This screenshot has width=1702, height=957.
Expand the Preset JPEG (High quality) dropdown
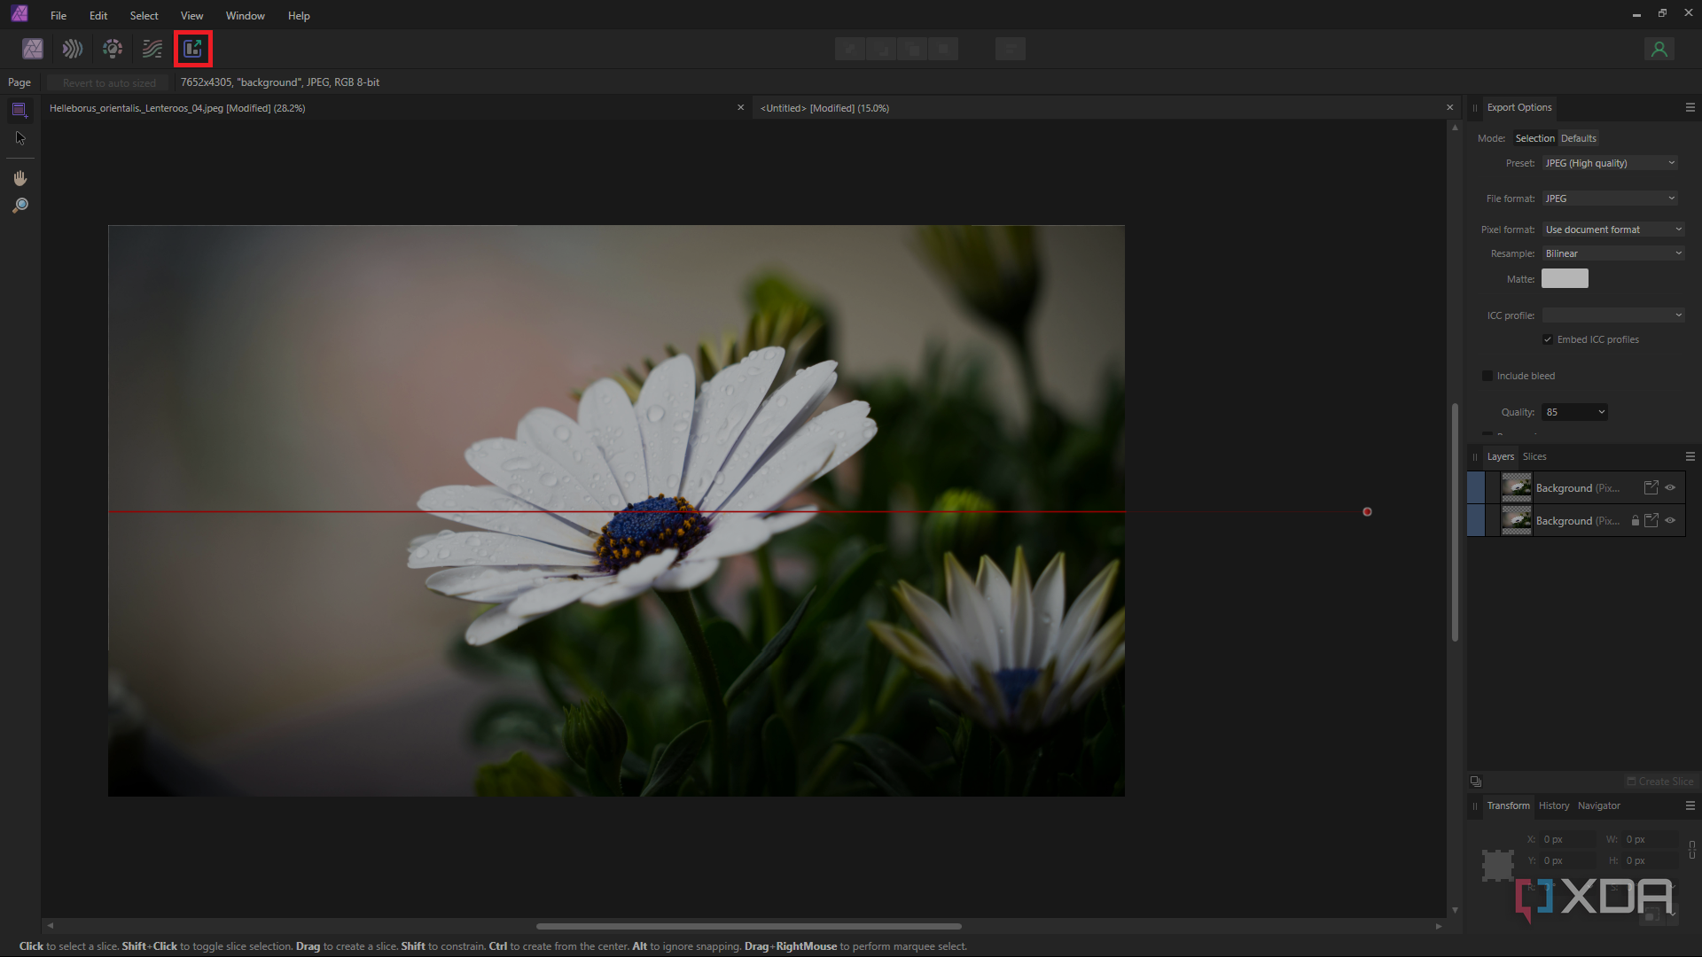coord(1611,163)
